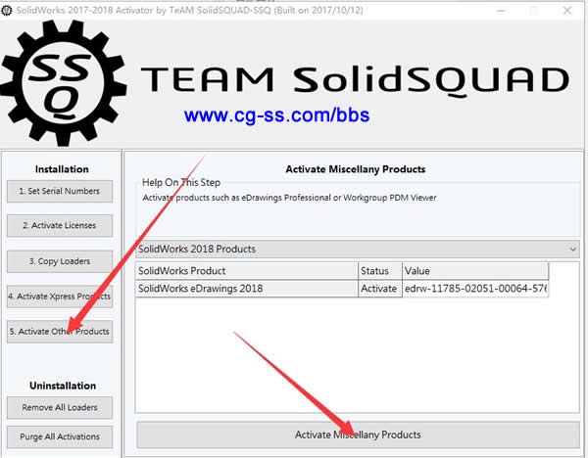Viewport: 588px width, 458px height.
Task: Click the Copy Loaders button
Action: click(x=61, y=260)
